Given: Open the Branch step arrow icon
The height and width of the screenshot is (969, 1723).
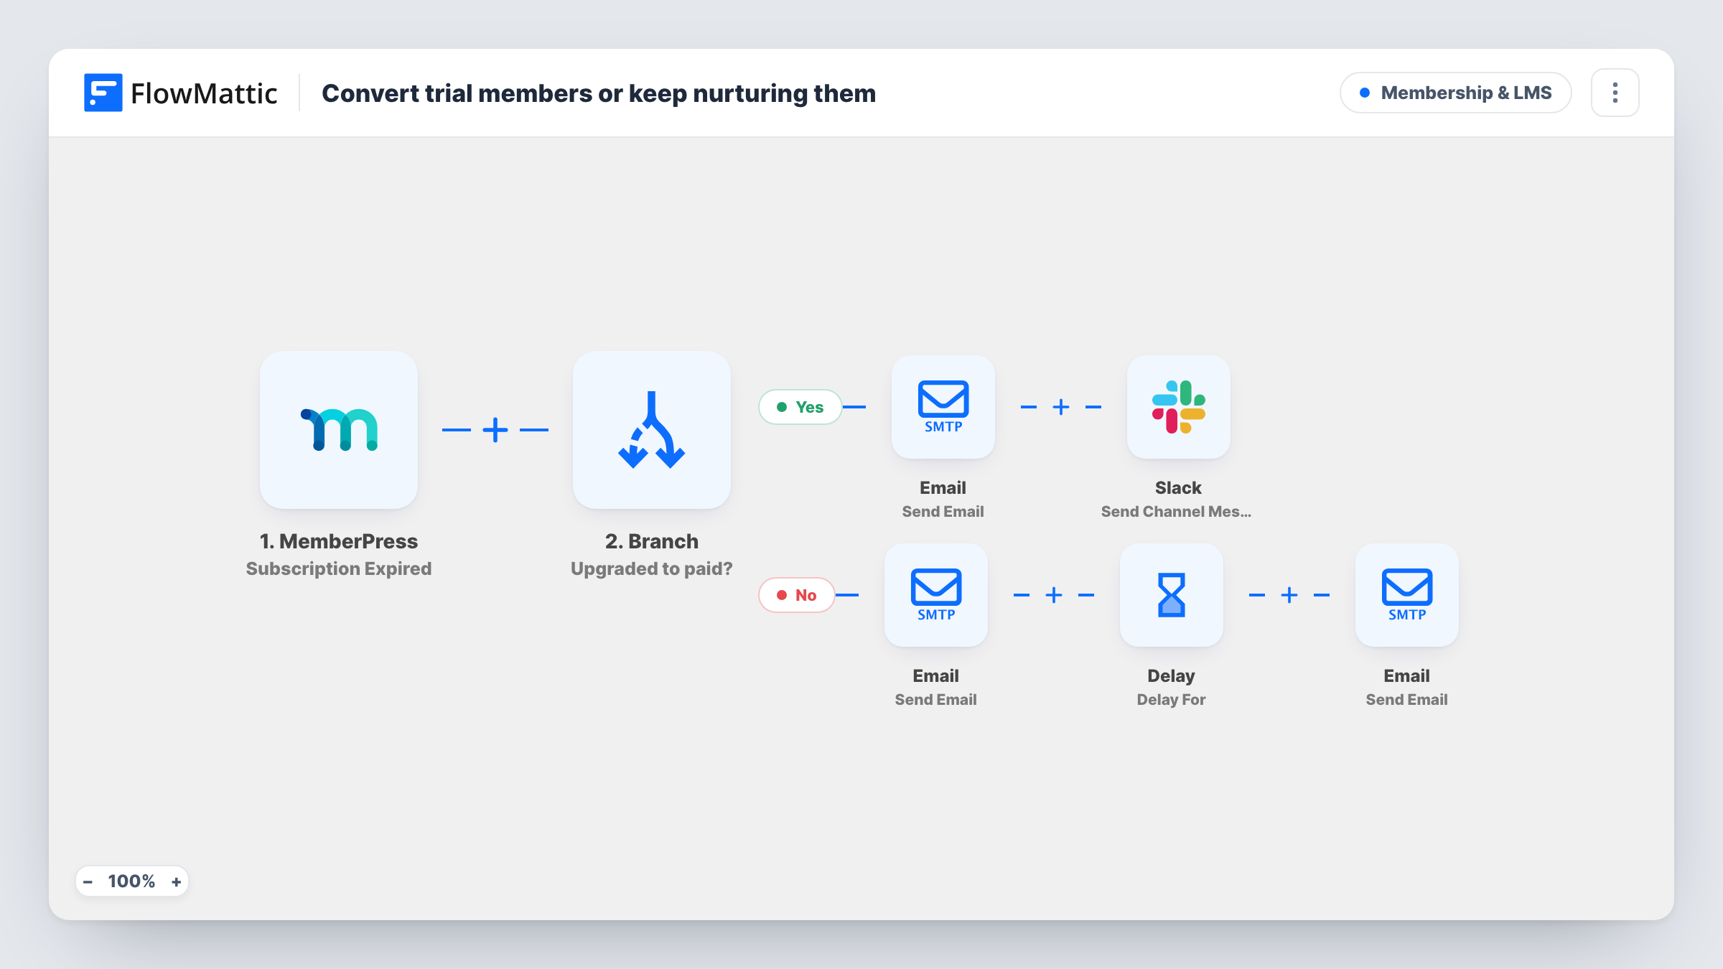Looking at the screenshot, I should coord(652,430).
